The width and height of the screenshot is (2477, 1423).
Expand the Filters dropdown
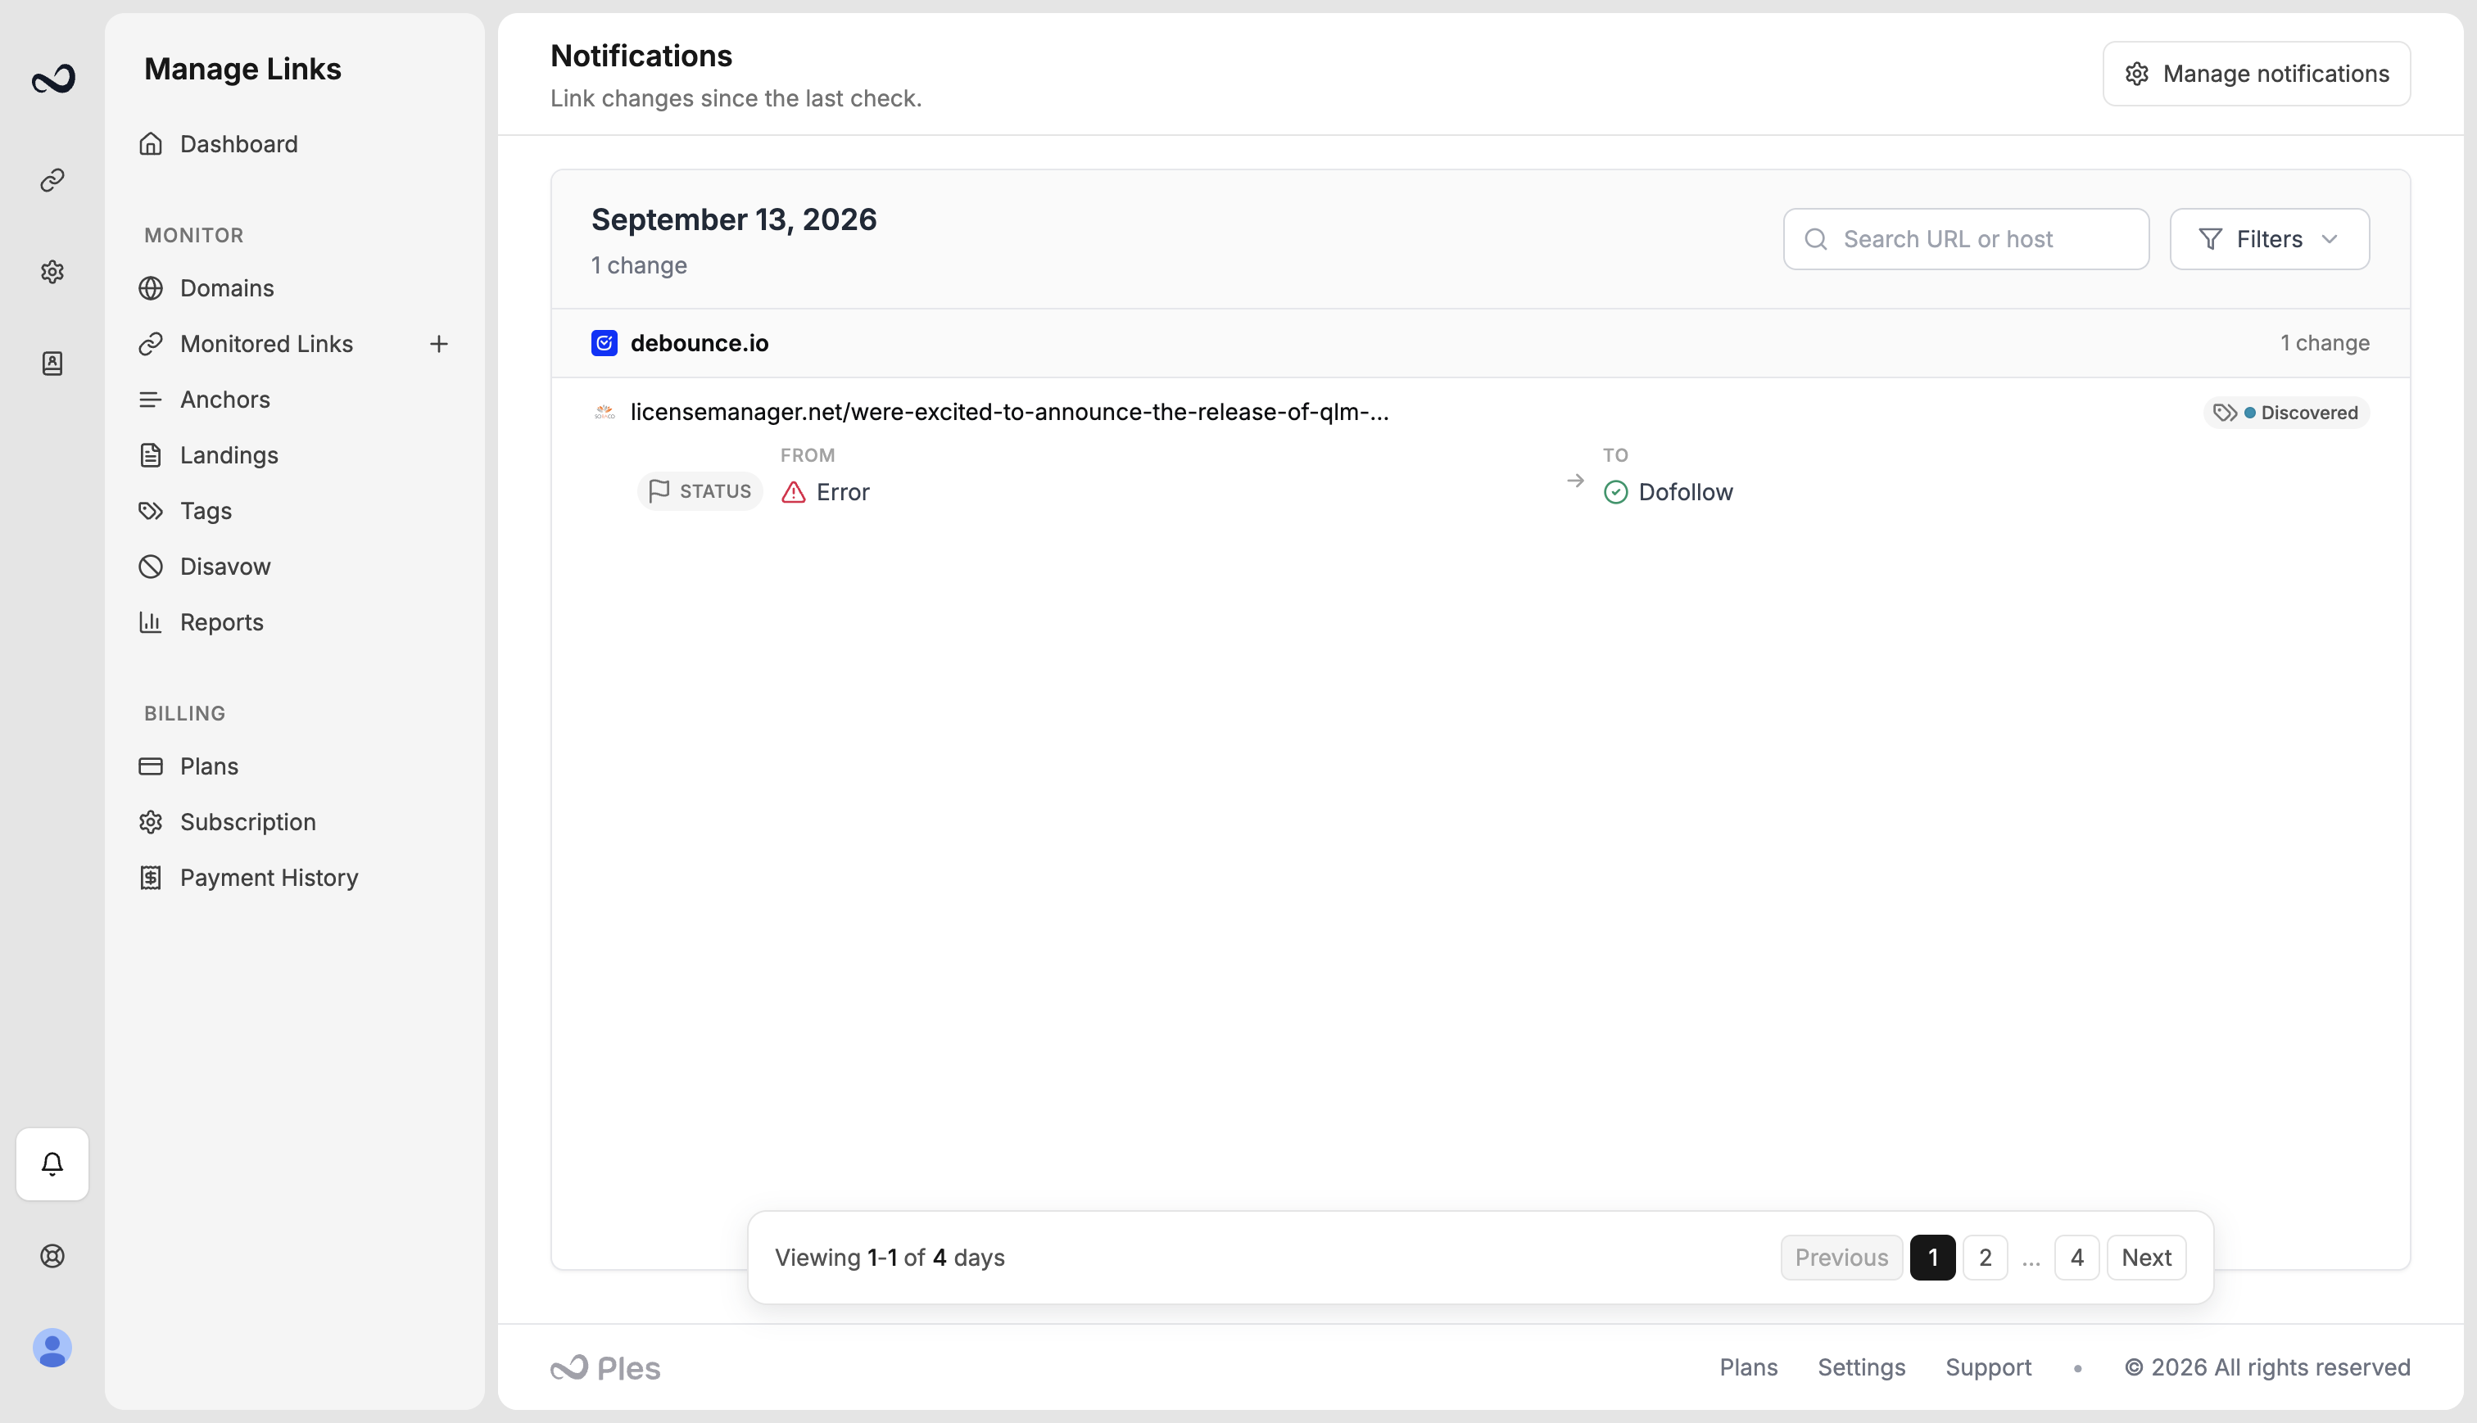(2269, 239)
